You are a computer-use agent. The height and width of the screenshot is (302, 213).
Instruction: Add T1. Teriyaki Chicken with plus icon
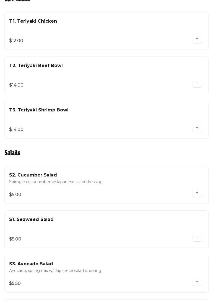click(197, 39)
